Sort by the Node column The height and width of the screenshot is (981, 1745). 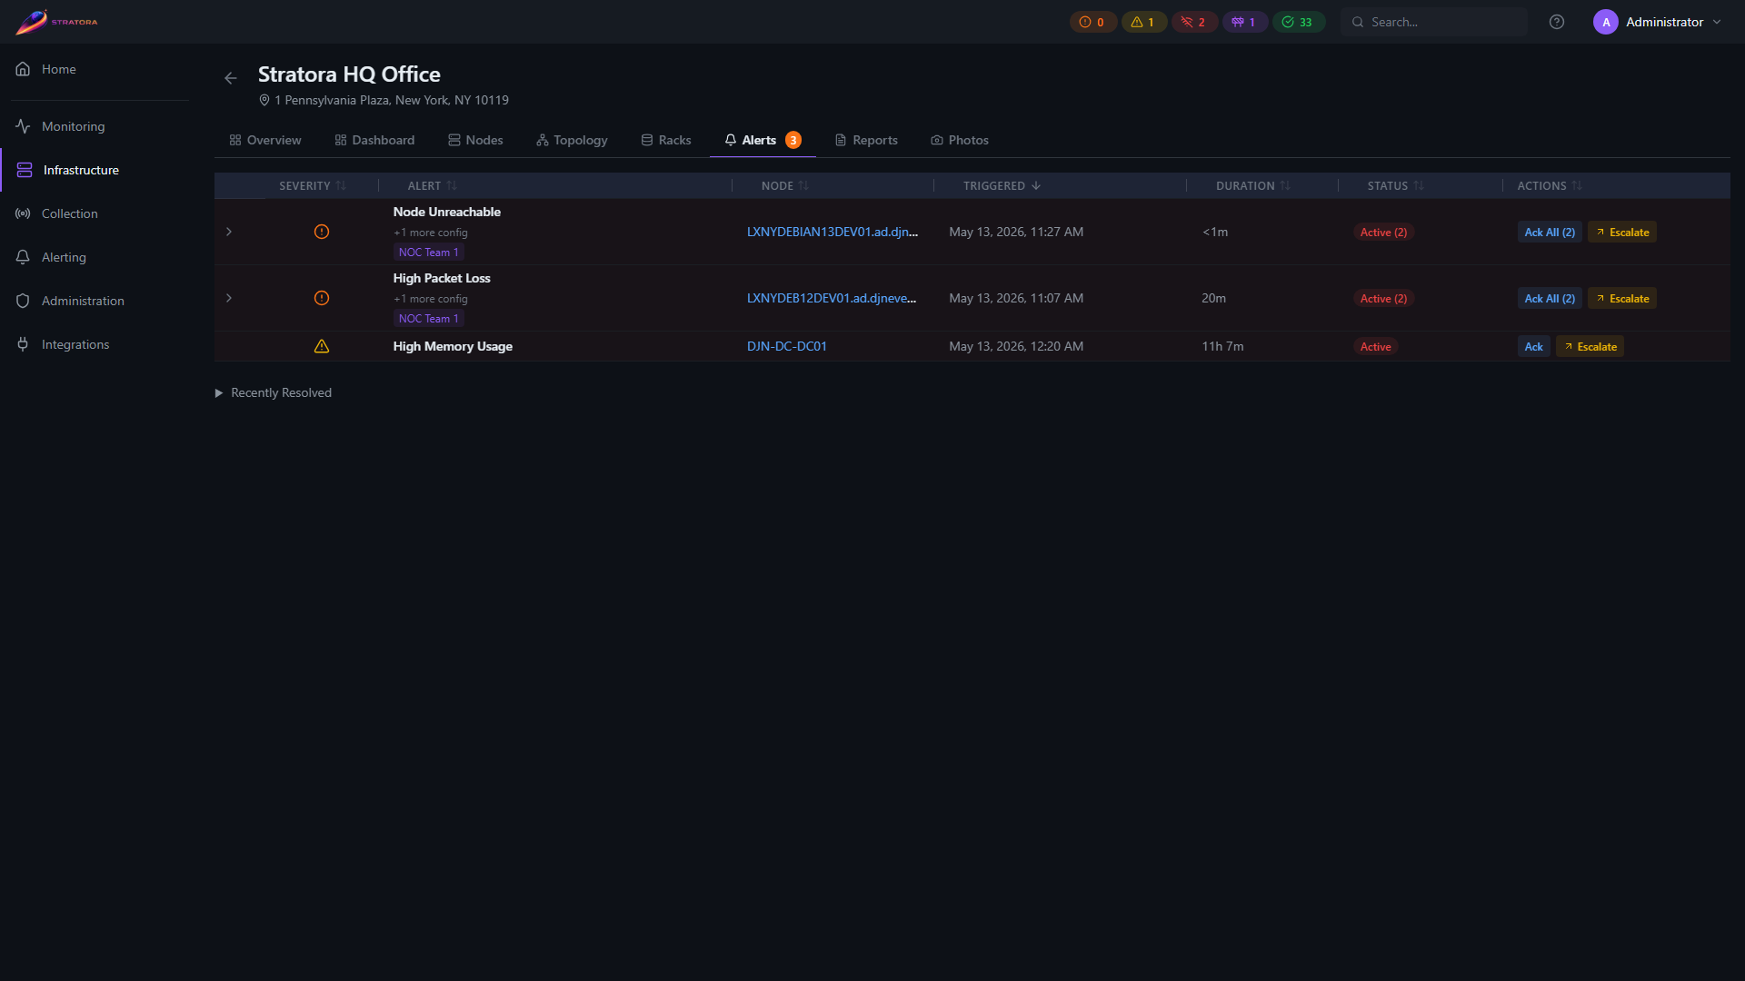(x=784, y=185)
